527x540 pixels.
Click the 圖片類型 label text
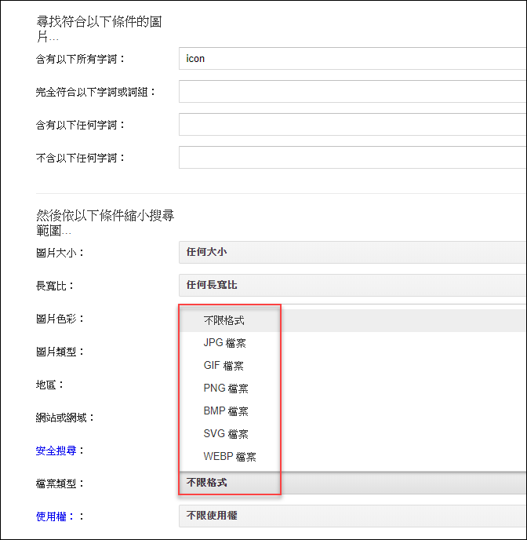click(60, 352)
